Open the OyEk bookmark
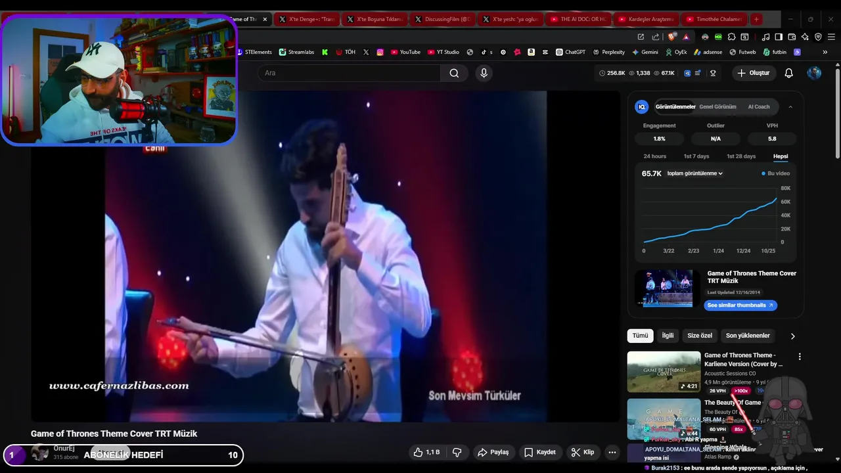 pyautogui.click(x=676, y=52)
